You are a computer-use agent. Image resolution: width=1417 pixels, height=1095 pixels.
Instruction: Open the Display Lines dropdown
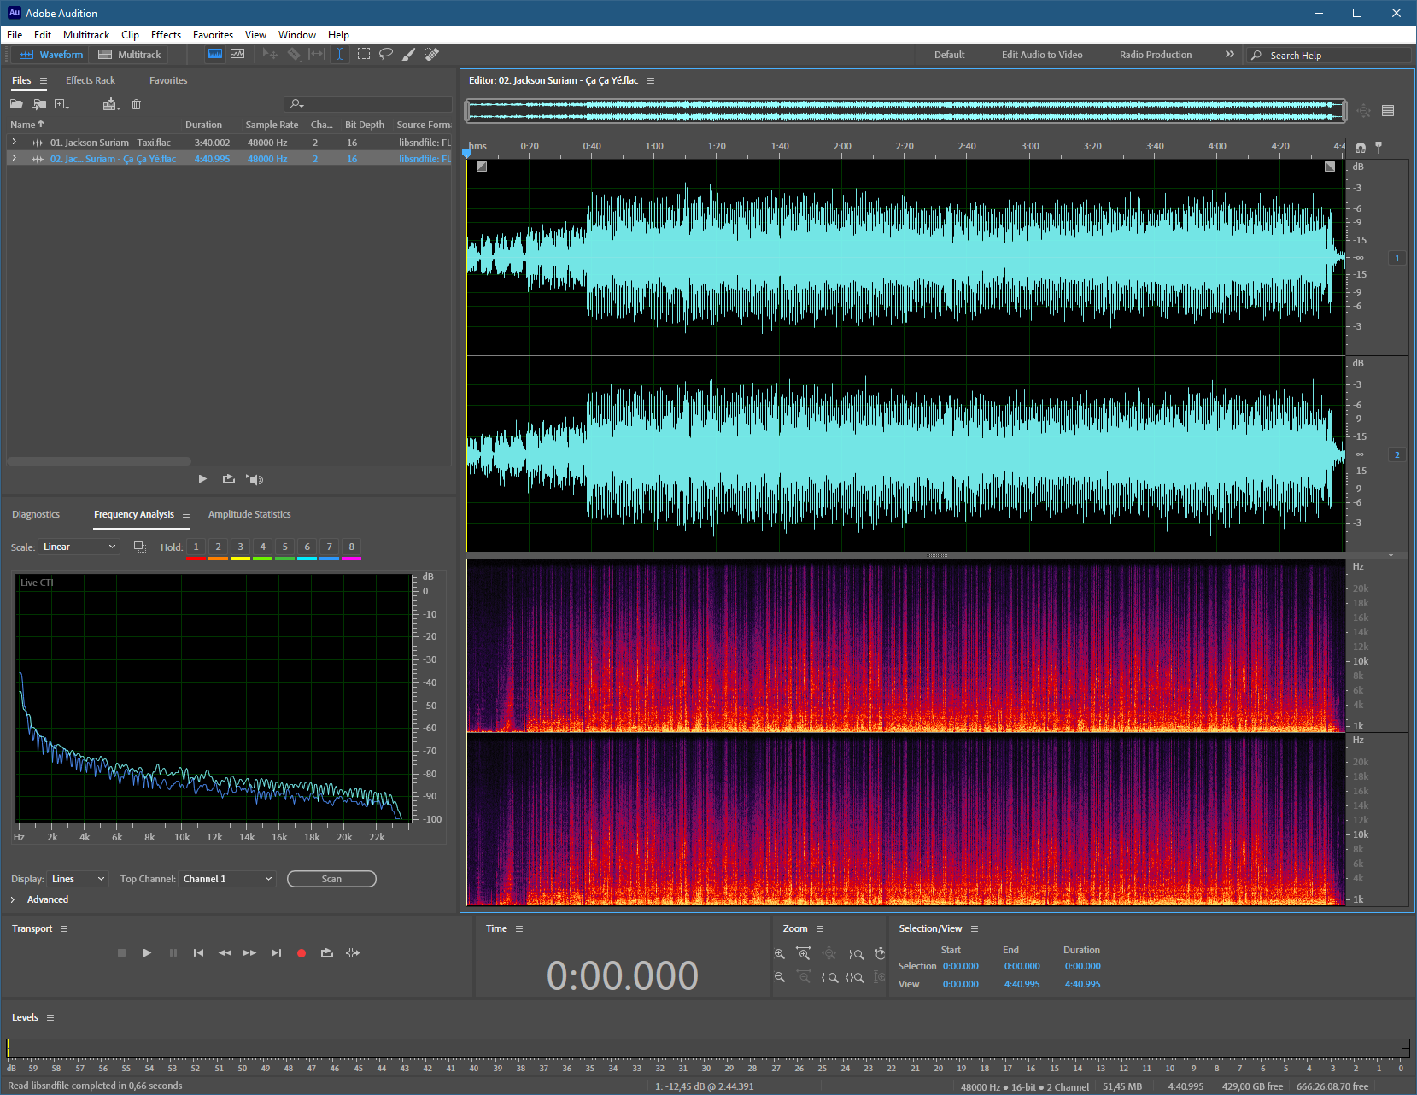point(79,879)
